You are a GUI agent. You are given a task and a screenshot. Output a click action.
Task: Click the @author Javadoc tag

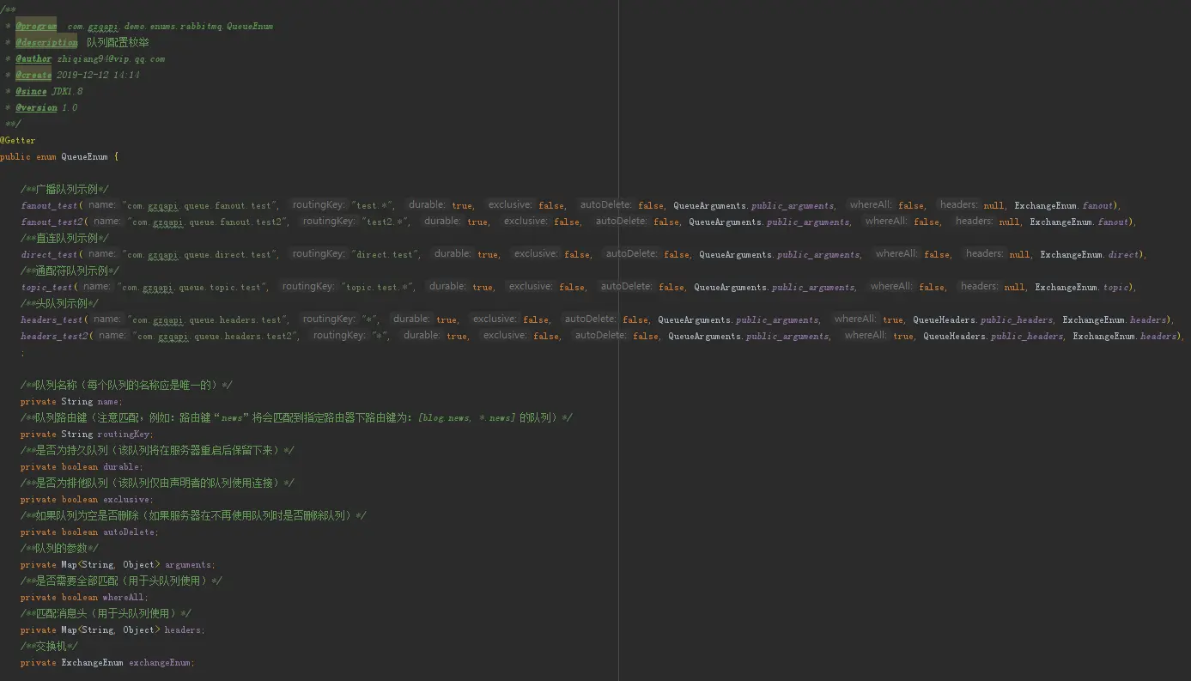point(33,58)
